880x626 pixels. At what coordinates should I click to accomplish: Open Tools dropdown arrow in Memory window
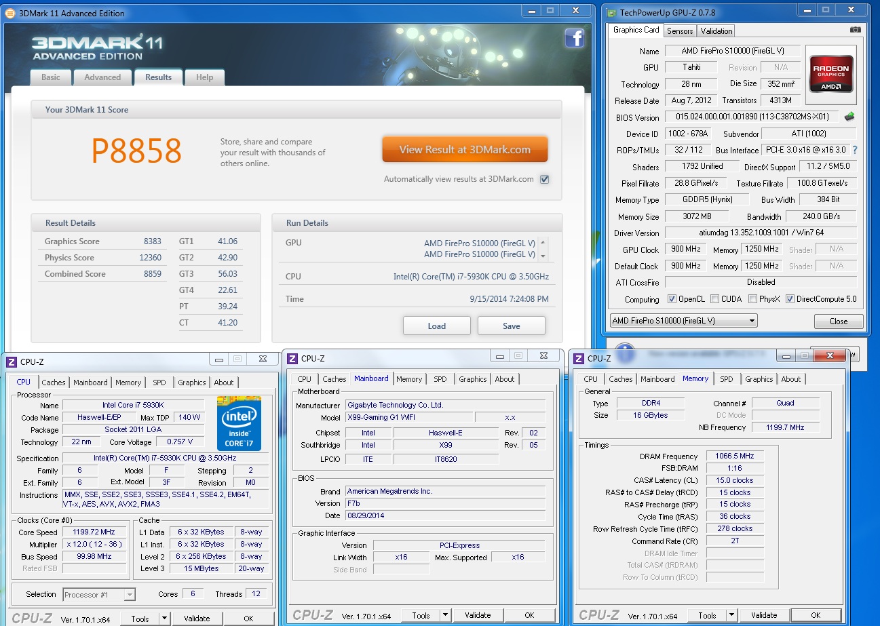tap(731, 615)
